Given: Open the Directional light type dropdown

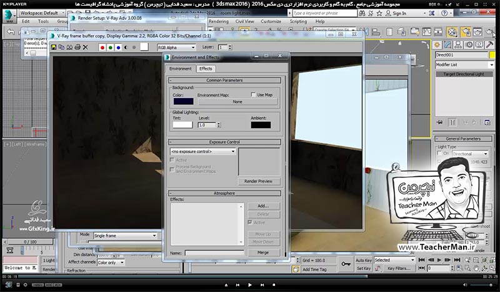Looking at the screenshot, I should click(470, 153).
